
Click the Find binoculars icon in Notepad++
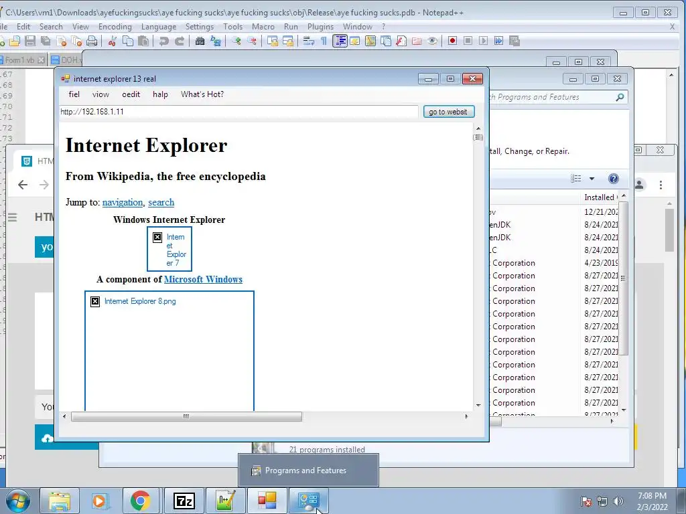[x=200, y=41]
